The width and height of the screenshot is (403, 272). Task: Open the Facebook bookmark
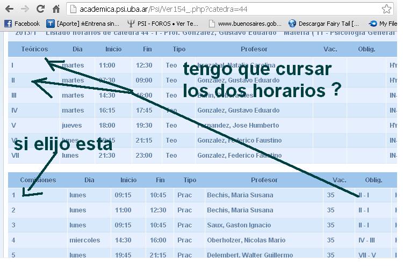[x=22, y=24]
